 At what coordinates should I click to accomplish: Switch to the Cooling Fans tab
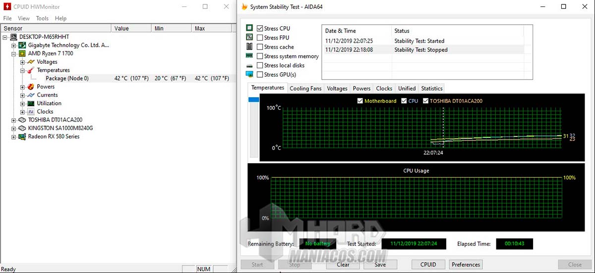pos(305,89)
